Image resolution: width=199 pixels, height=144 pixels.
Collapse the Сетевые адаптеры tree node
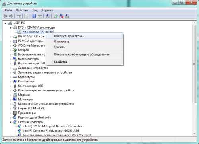pyautogui.click(x=10, y=122)
